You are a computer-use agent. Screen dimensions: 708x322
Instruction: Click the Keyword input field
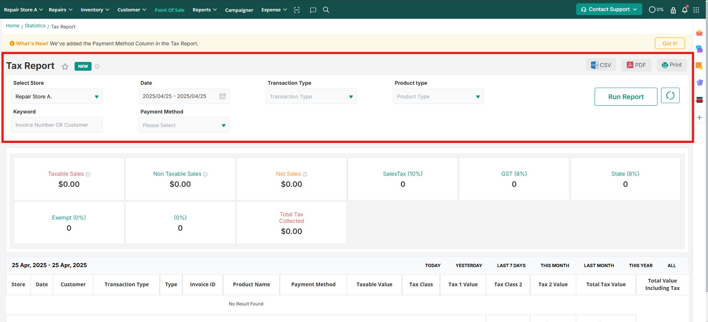click(57, 125)
